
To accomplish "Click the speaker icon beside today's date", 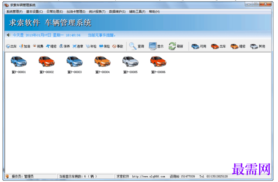I will click(9, 35).
